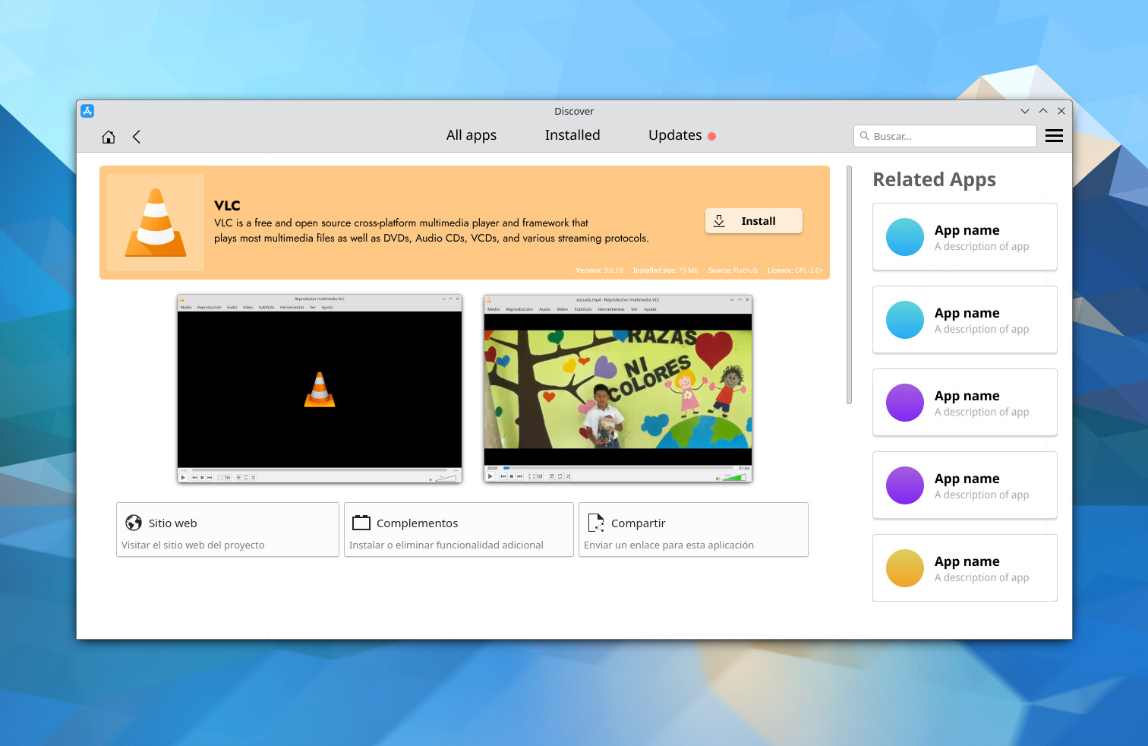
Task: Click the Licence: GPL-2.0+ label
Action: 795,270
